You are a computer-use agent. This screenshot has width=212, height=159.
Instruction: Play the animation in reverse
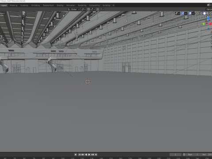86,155
